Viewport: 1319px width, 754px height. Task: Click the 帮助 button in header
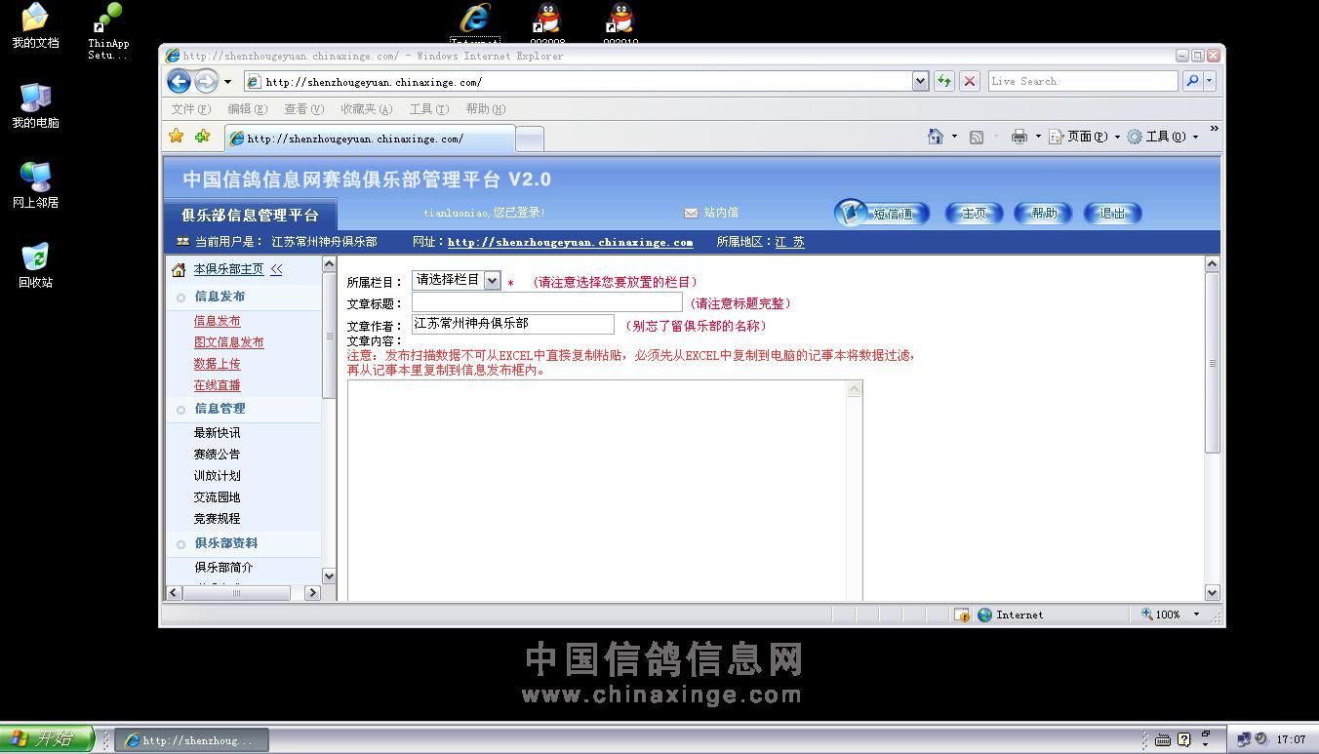pos(1043,213)
